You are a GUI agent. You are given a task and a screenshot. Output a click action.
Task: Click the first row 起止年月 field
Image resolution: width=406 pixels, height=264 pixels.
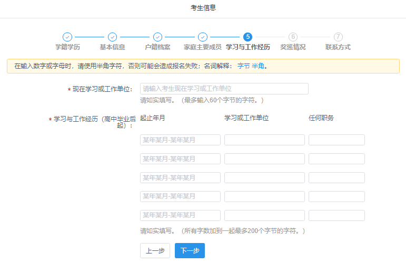coord(180,140)
